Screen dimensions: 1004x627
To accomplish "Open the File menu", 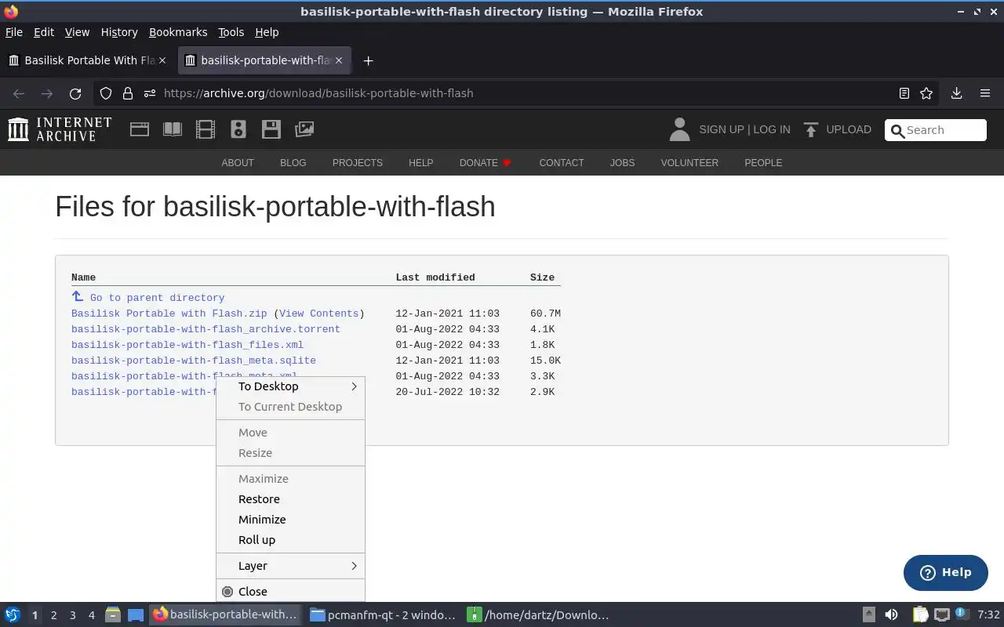I will (14, 32).
